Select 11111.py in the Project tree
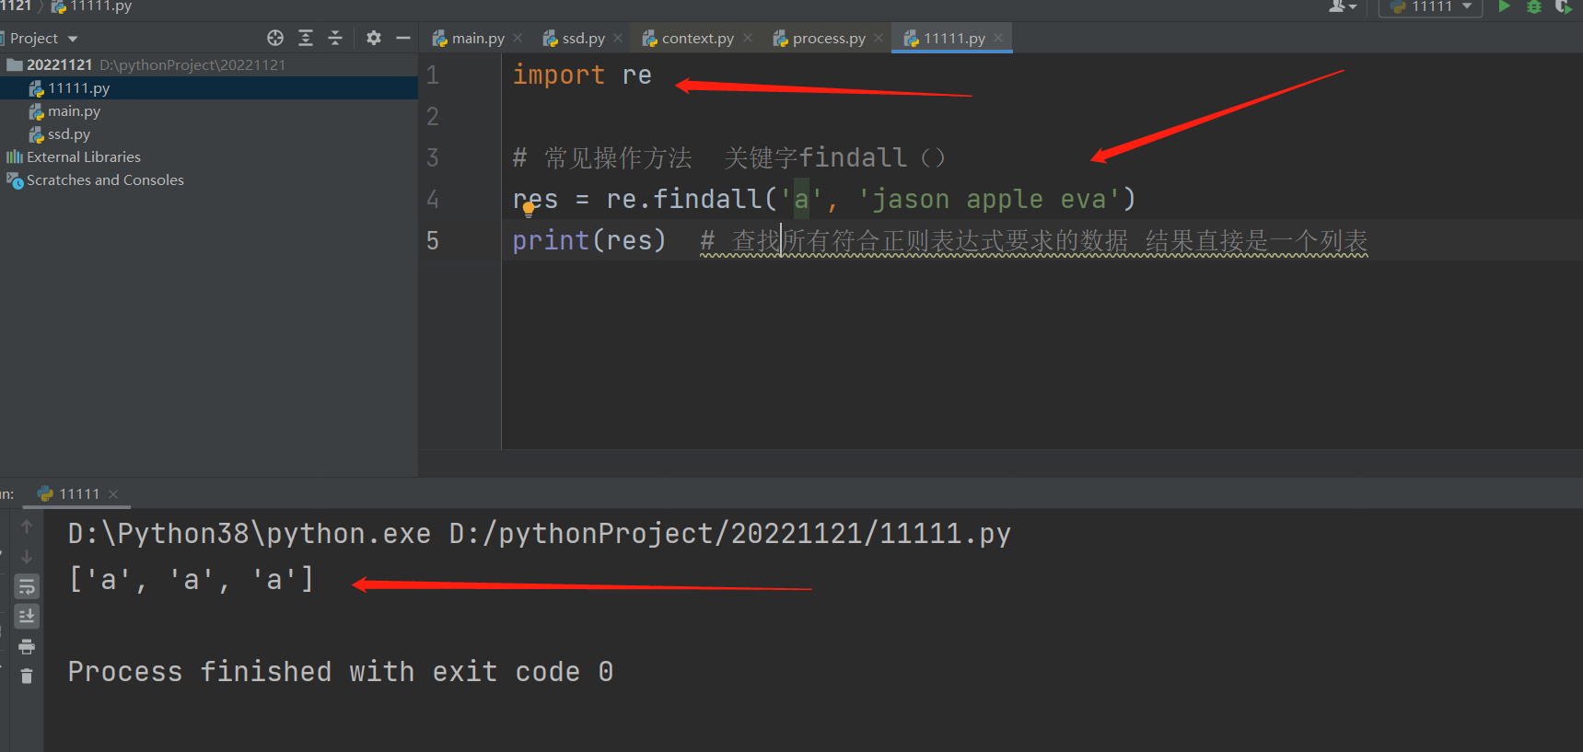Image resolution: width=1583 pixels, height=752 pixels. tap(209, 88)
